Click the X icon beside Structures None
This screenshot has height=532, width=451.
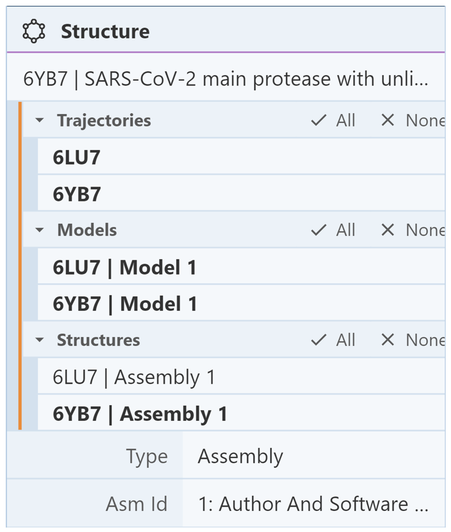click(388, 340)
